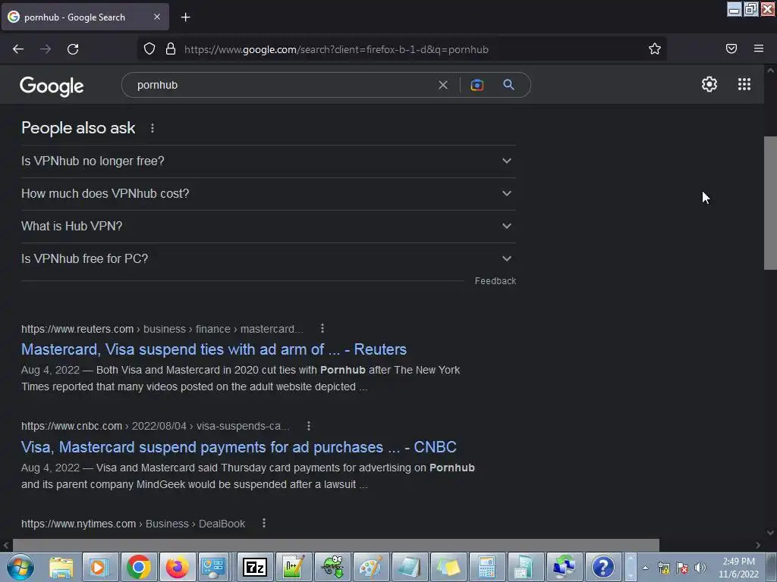
Task: Show hidden system tray icons
Action: click(645, 568)
